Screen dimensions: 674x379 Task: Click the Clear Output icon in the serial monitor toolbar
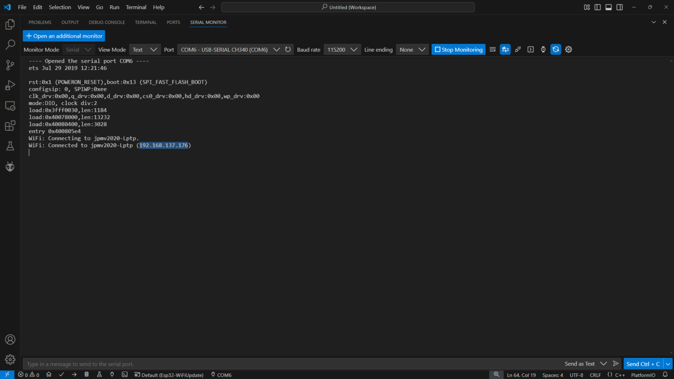point(493,50)
